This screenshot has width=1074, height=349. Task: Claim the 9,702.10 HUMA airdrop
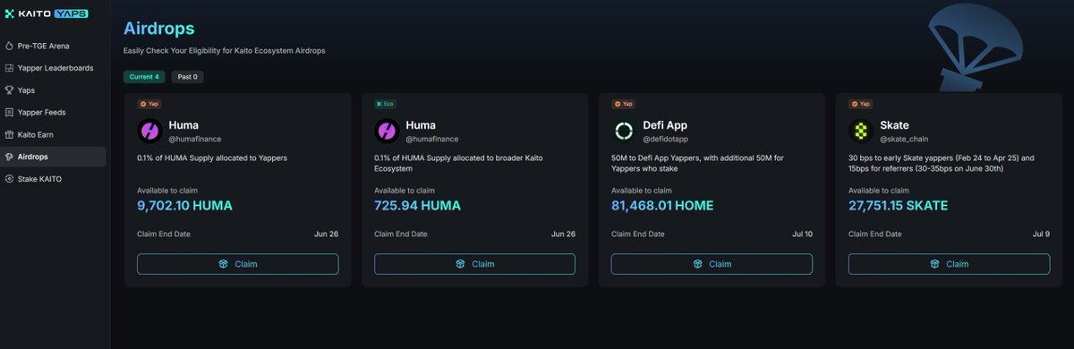click(237, 264)
